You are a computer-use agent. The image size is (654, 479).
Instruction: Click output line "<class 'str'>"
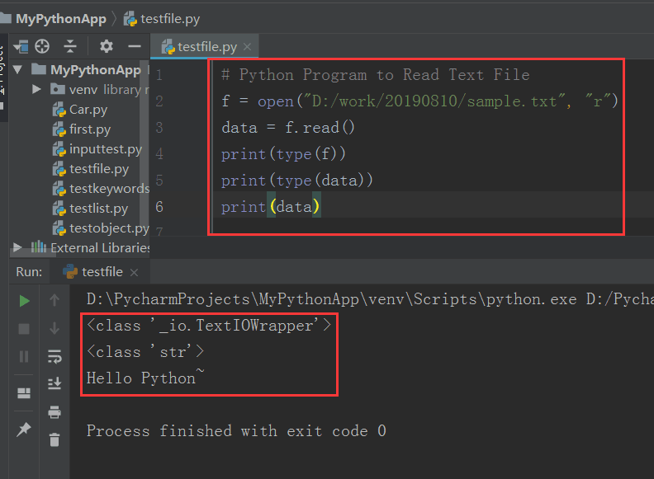[145, 352]
